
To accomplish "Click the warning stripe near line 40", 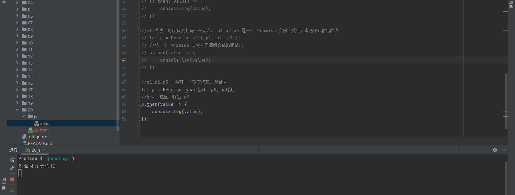I will tap(505, 30).
